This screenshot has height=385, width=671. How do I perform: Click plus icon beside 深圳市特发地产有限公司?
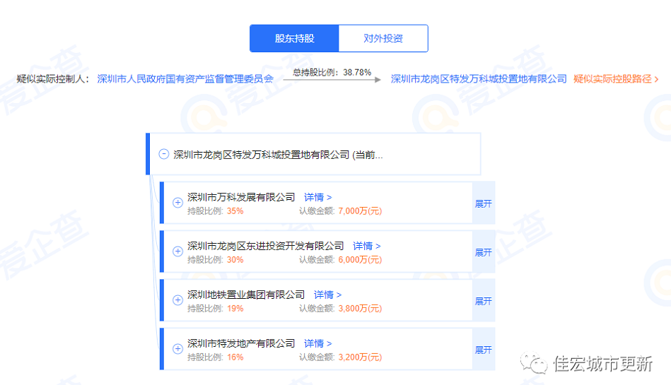tap(177, 349)
